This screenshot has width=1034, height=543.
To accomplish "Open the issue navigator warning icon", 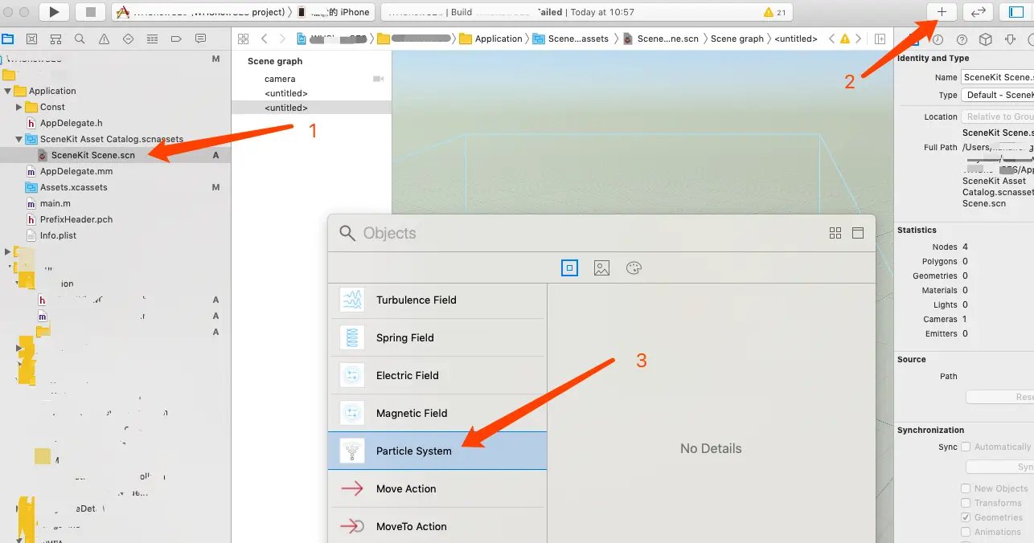I will (x=104, y=39).
